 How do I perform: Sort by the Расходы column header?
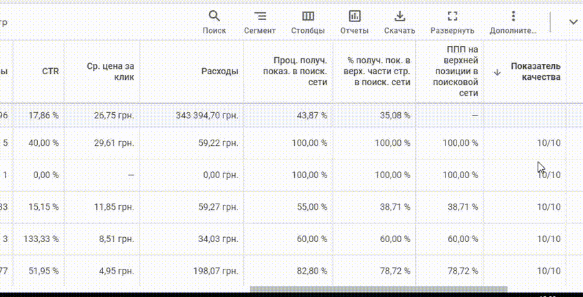[x=220, y=71]
